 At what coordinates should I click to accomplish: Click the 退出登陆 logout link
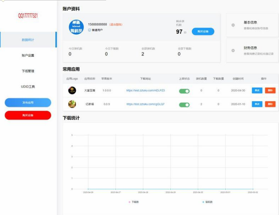(116, 25)
